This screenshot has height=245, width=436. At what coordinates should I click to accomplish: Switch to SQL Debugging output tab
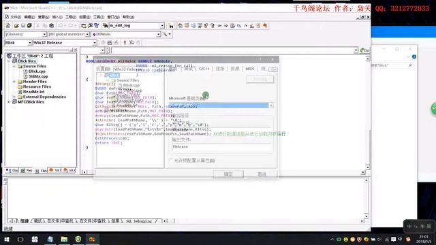coord(139,221)
